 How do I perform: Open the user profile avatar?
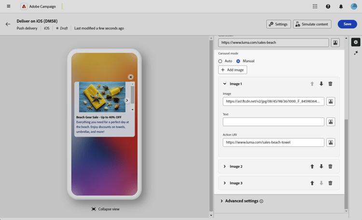coord(354,6)
